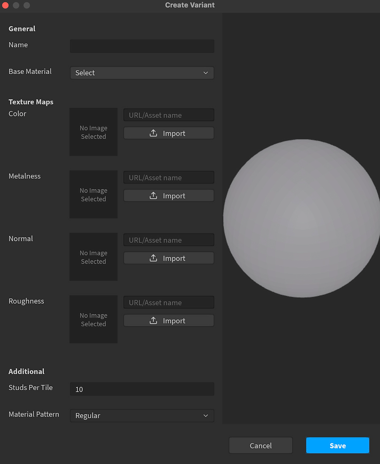Click the Roughness map image placeholder
The height and width of the screenshot is (464, 380).
(93, 319)
